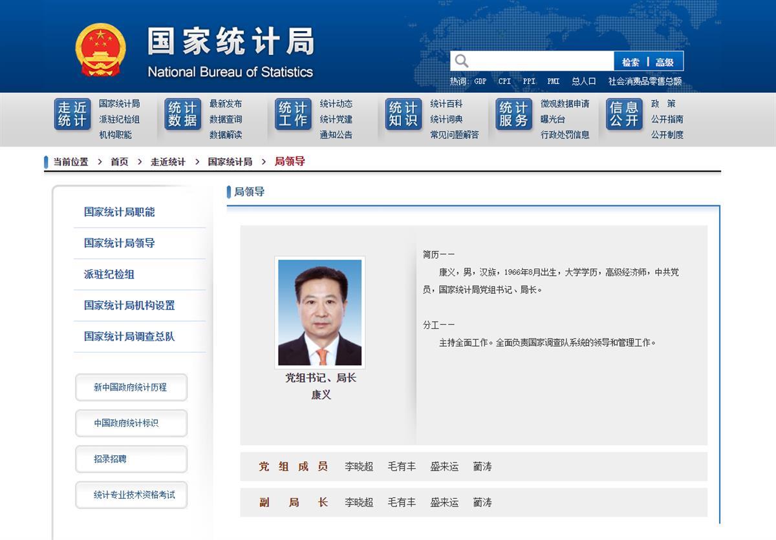Screen dimensions: 776x540
Task: Click the 新中国政府统计历程 button
Action: (131, 387)
